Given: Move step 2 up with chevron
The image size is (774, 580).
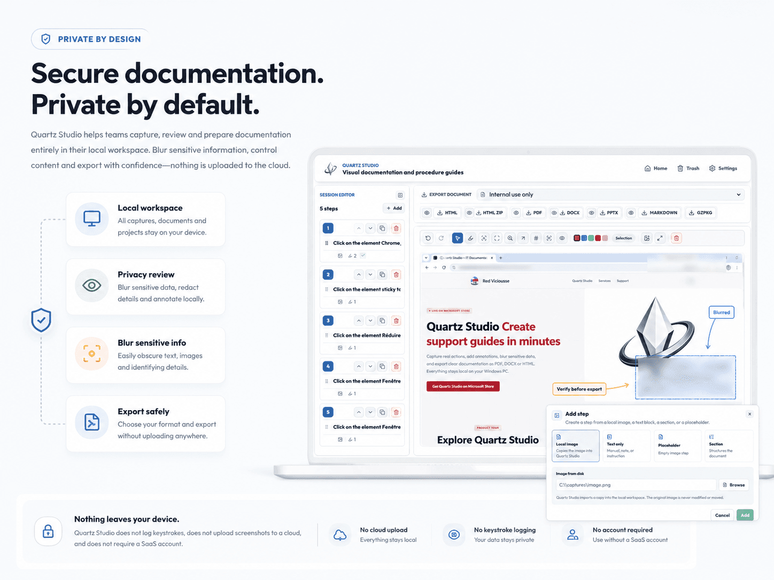Looking at the screenshot, I should 359,275.
